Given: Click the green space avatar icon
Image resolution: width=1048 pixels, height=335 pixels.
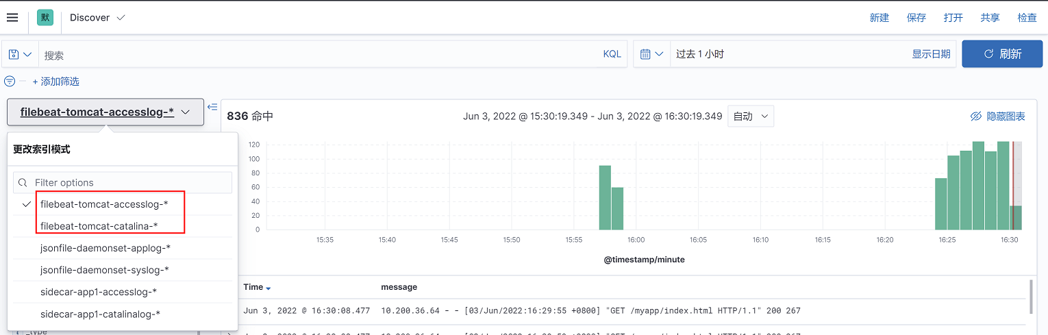Looking at the screenshot, I should tap(45, 18).
